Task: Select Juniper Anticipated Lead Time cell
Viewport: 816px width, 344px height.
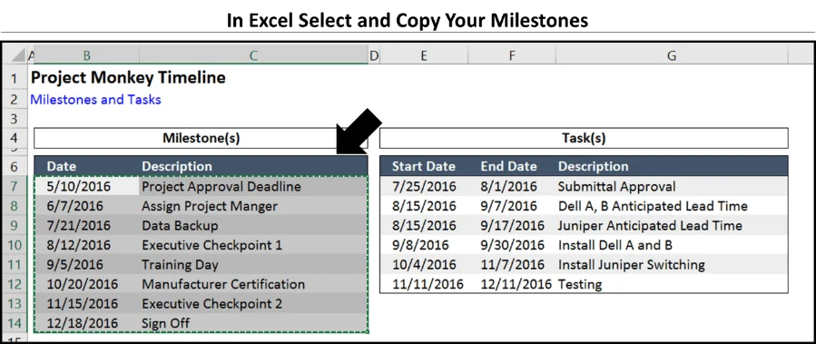Action: [672, 225]
